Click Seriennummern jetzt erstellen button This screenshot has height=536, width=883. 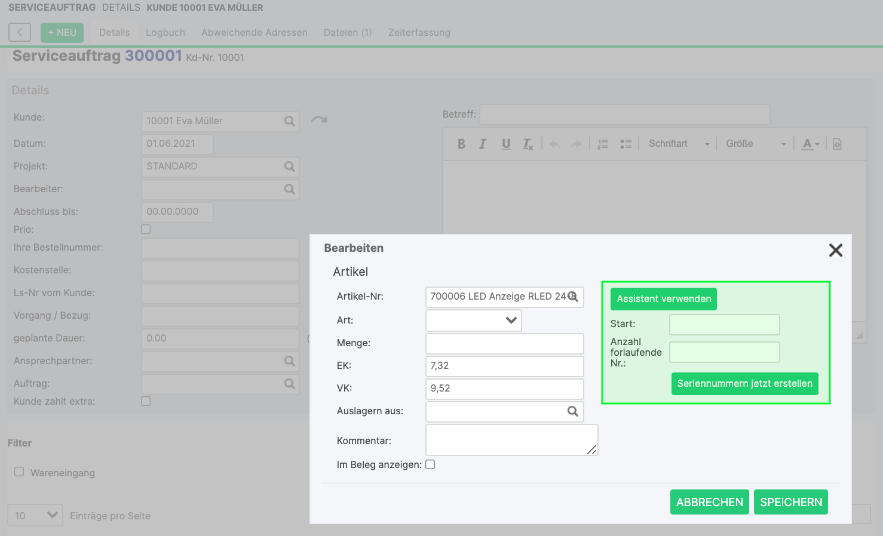coord(744,383)
